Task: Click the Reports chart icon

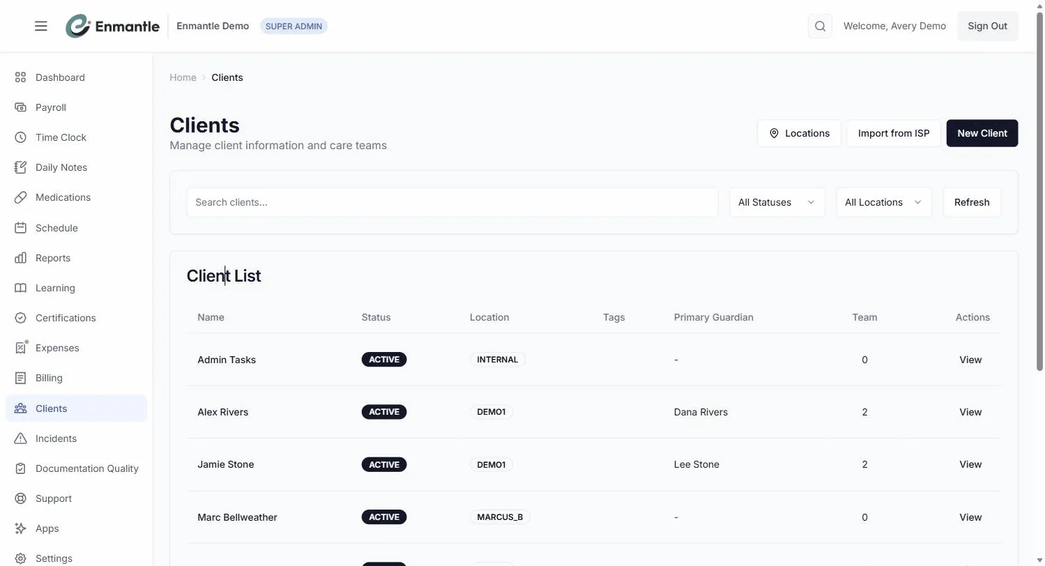Action: click(20, 258)
